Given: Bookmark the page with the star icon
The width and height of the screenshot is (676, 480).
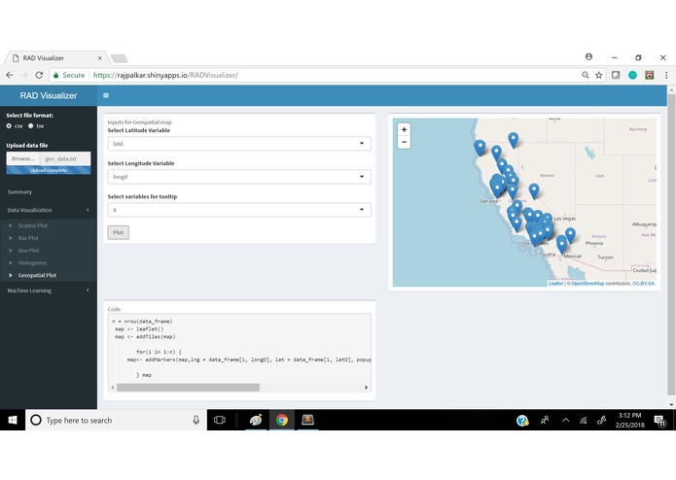Looking at the screenshot, I should (599, 75).
